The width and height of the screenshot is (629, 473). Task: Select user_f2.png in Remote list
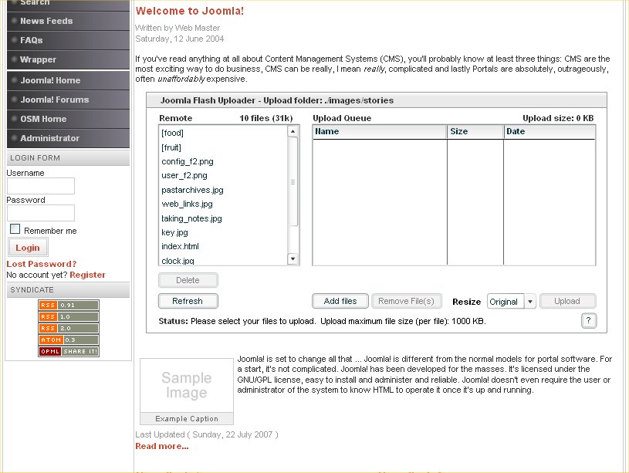pyautogui.click(x=222, y=175)
